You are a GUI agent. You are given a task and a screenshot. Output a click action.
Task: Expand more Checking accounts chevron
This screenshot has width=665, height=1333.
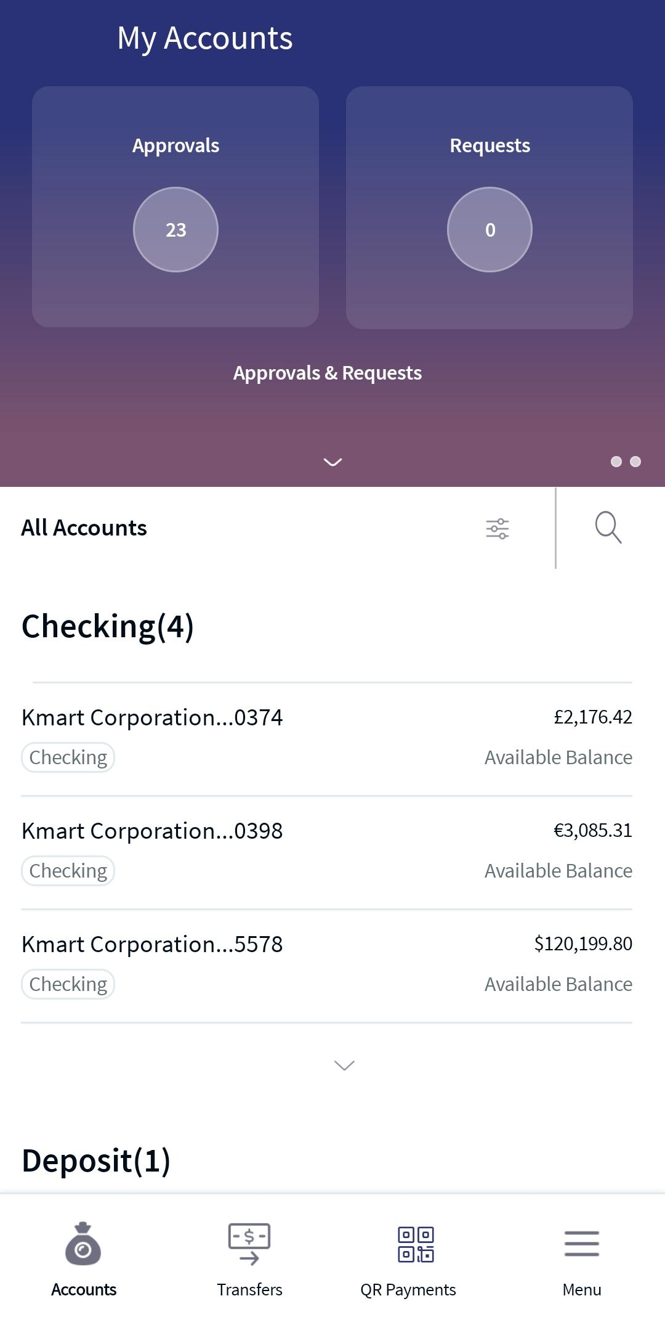pos(344,1066)
